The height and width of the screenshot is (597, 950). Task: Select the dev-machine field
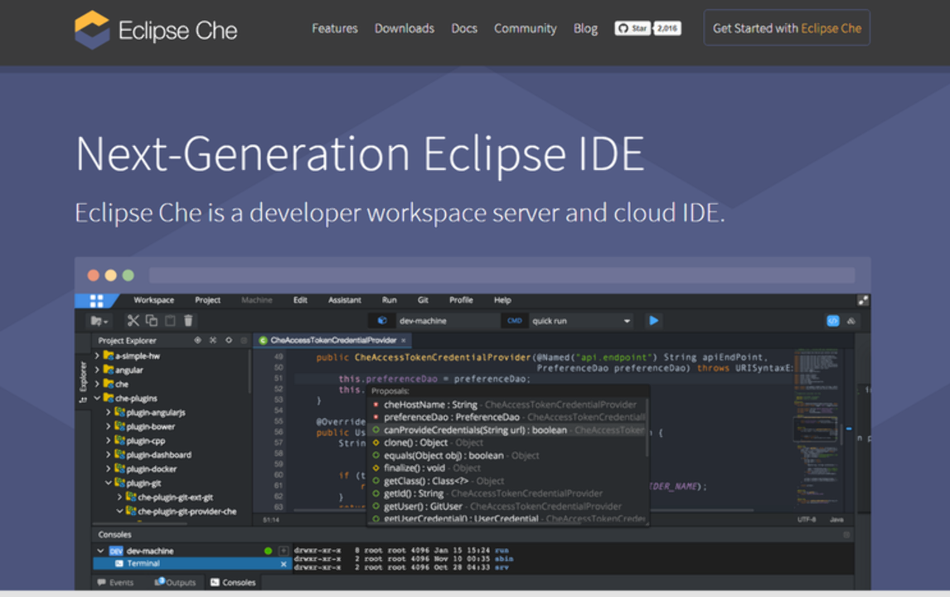(x=448, y=321)
